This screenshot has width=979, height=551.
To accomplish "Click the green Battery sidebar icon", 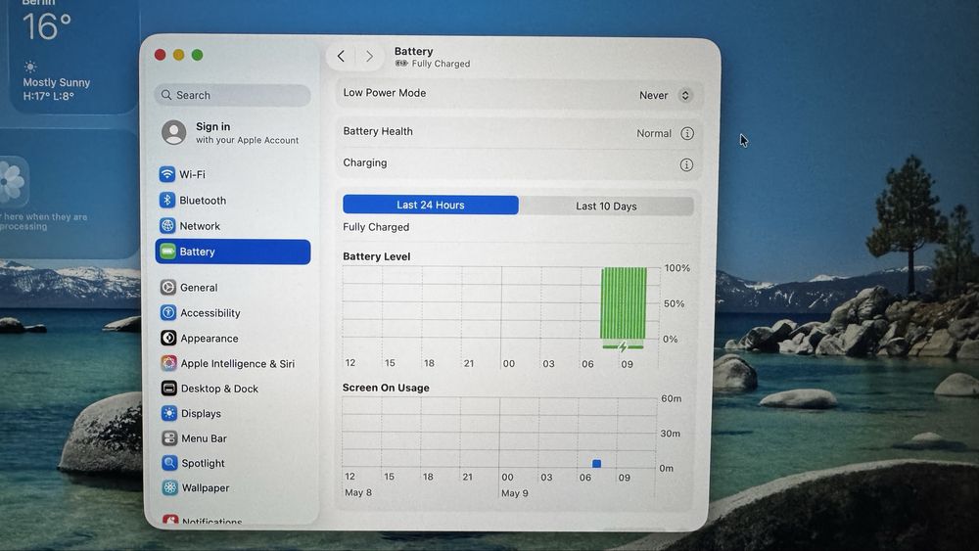I will 167,252.
